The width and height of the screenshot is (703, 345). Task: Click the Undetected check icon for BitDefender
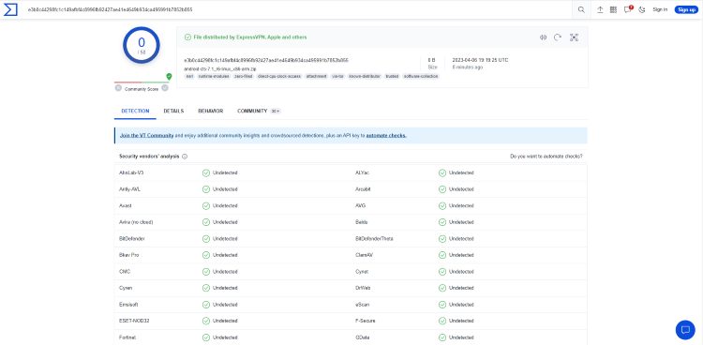[206, 239]
